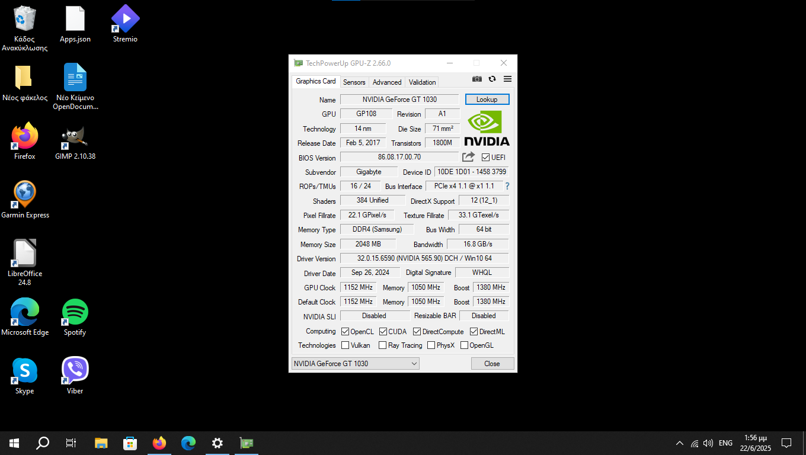Image resolution: width=806 pixels, height=455 pixels.
Task: Open the GPU-Z hamburger menu
Action: coord(507,79)
